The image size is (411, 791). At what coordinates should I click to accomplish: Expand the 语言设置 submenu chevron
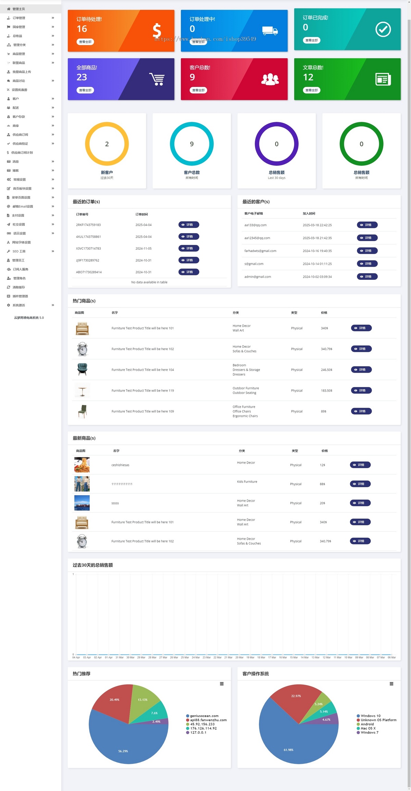(x=53, y=233)
